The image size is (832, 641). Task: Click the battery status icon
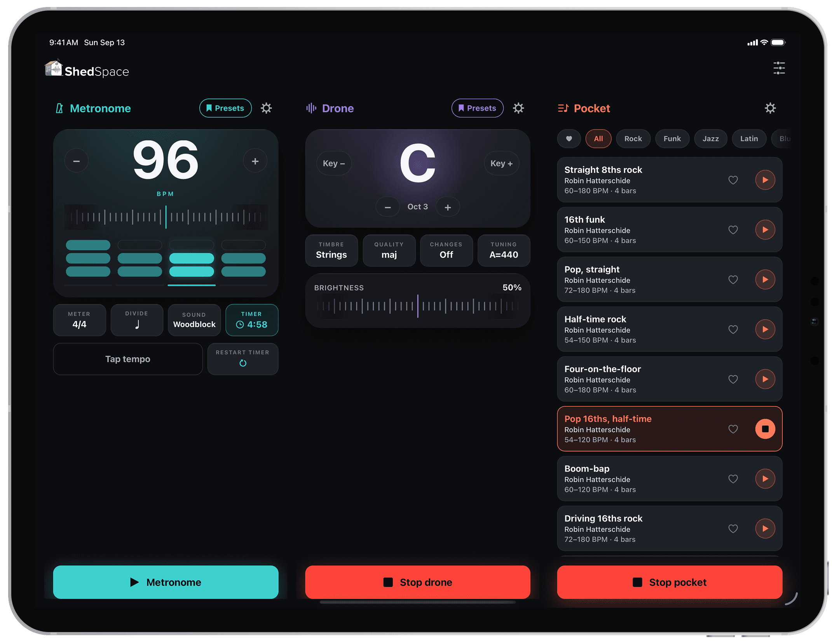coord(778,42)
